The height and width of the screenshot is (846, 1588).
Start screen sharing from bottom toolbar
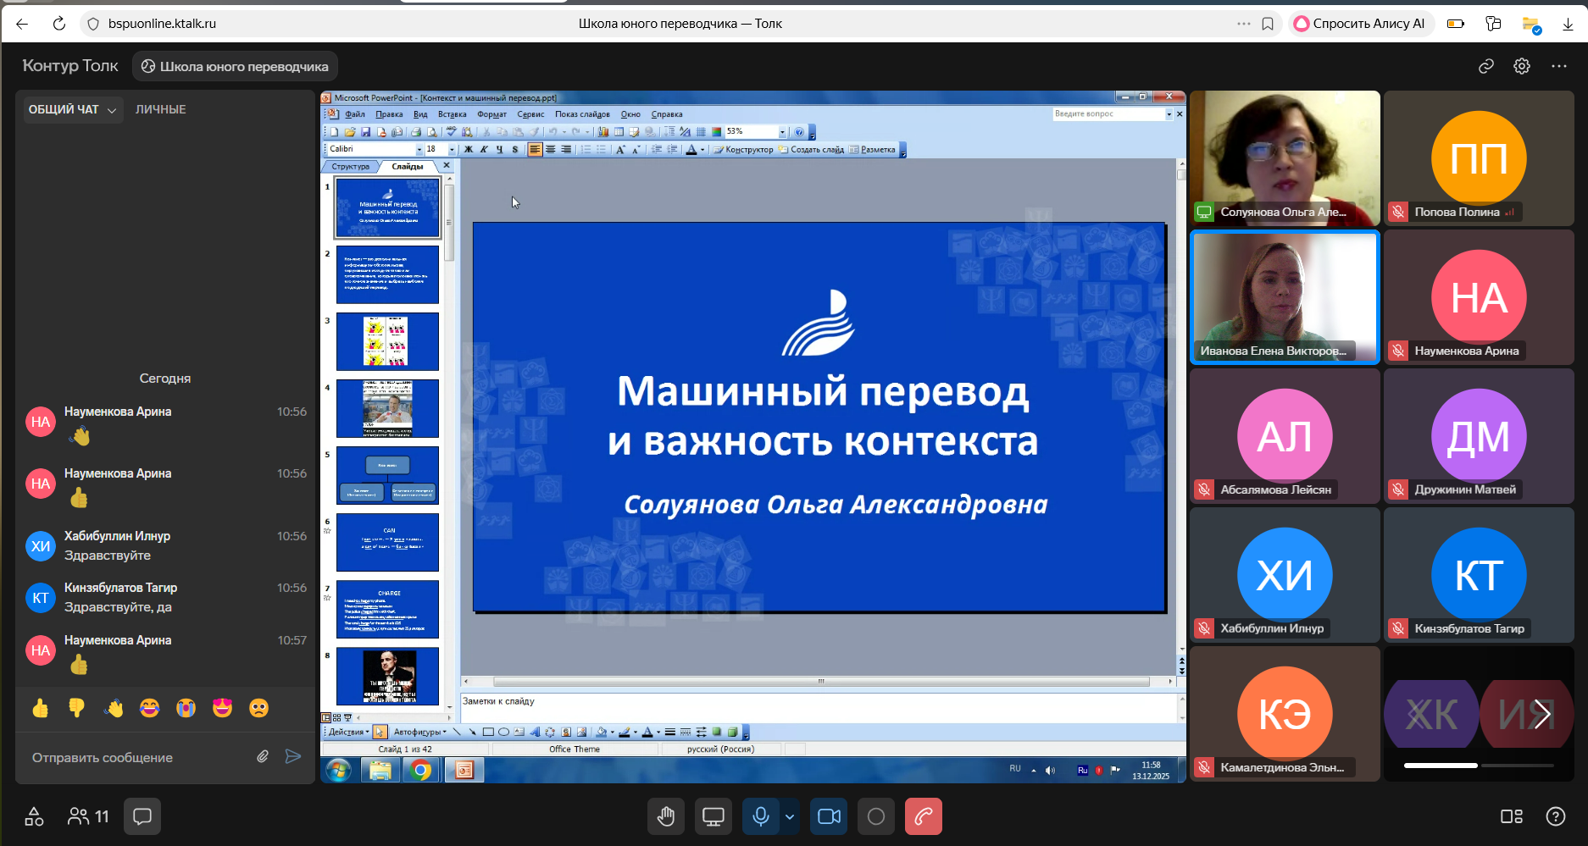(x=713, y=816)
